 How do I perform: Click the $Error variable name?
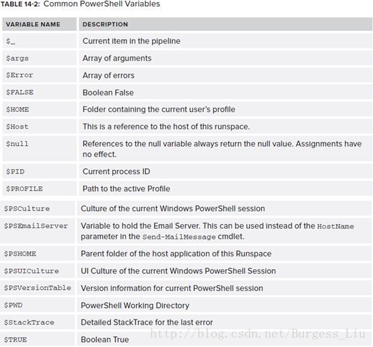click(x=20, y=75)
